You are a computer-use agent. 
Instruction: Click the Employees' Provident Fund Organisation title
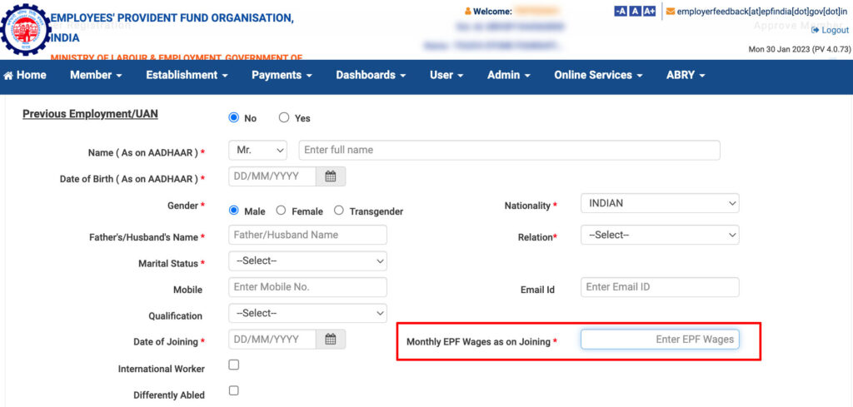click(172, 27)
